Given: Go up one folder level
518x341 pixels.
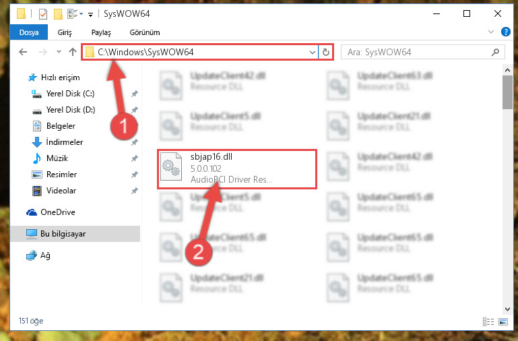Looking at the screenshot, I should point(73,52).
